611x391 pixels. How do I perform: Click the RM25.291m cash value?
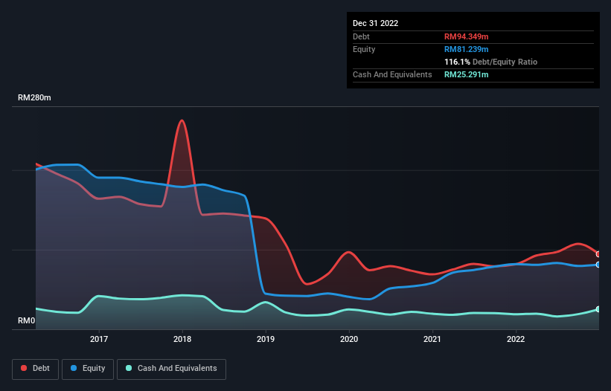point(467,74)
